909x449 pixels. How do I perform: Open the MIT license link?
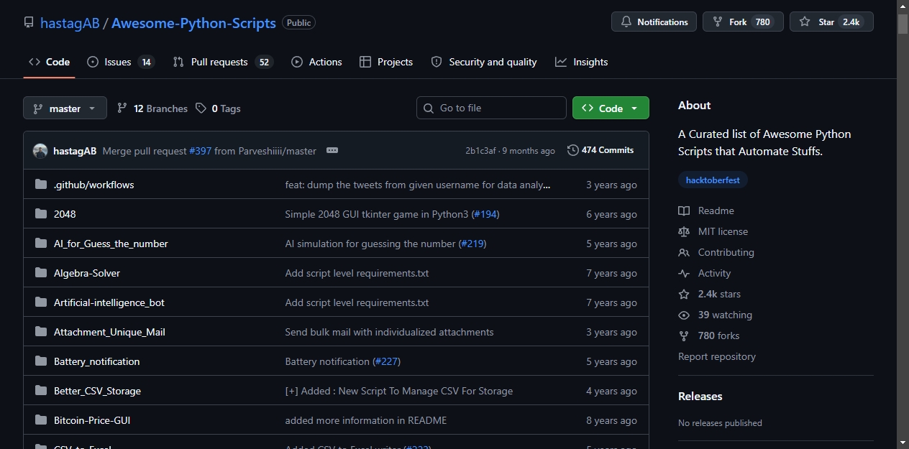713,231
